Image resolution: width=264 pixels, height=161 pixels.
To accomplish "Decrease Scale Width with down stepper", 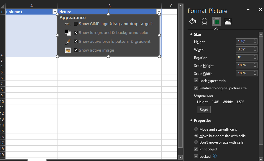I will pos(255,75).
